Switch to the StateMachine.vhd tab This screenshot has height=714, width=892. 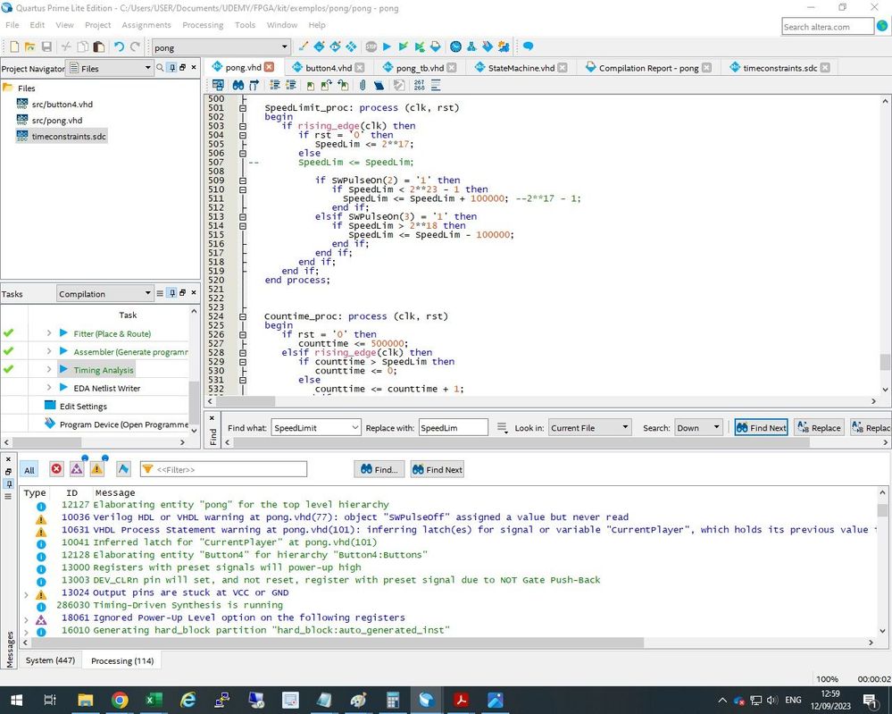(x=521, y=68)
